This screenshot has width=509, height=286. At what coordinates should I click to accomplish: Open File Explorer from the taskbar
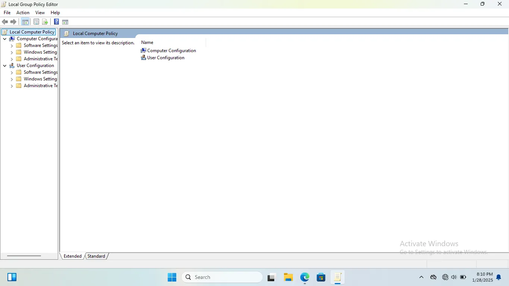point(288,277)
